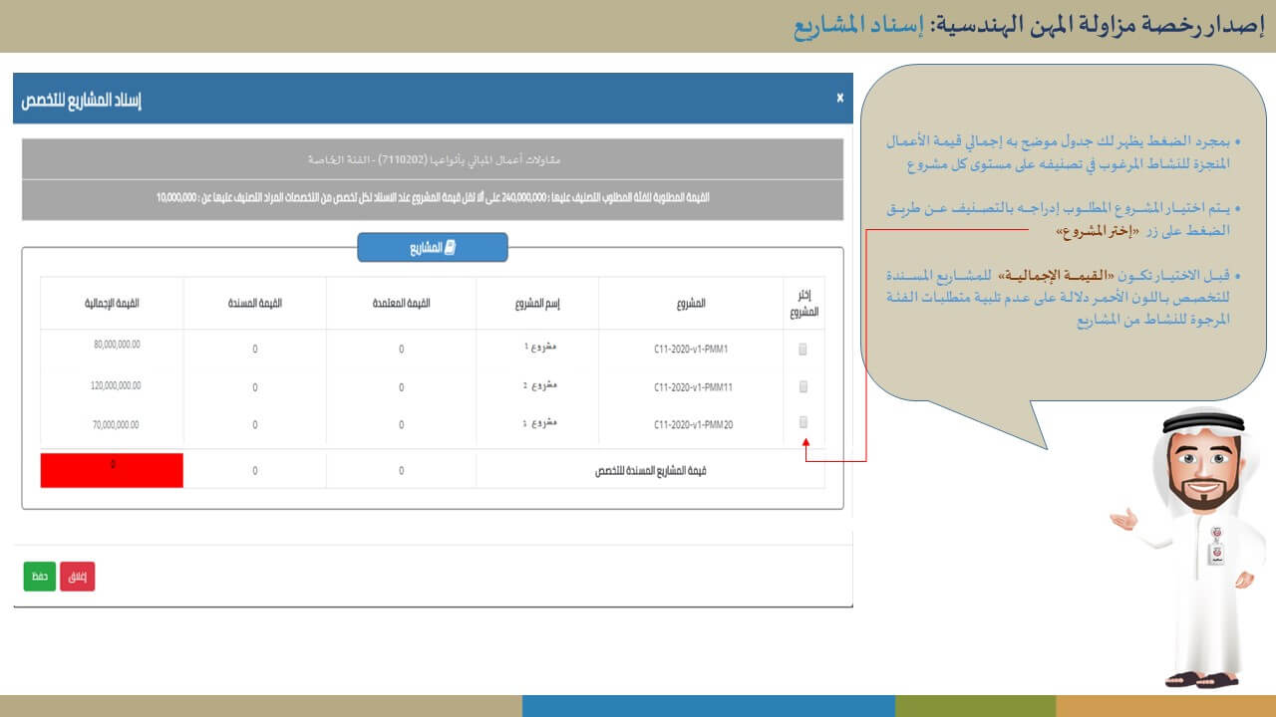This screenshot has height=717, width=1276.
Task: Click the إسم المشروع column header
Action: coord(538,303)
